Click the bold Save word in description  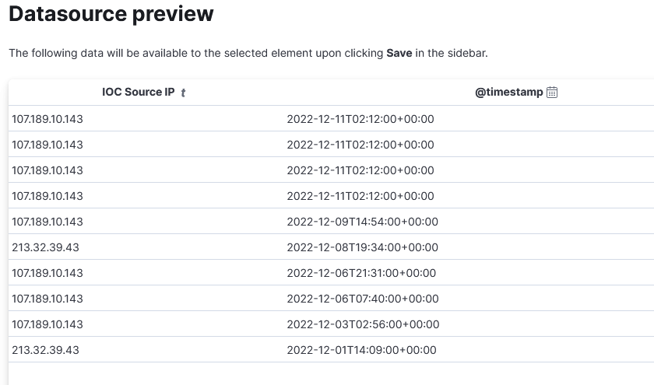click(399, 53)
